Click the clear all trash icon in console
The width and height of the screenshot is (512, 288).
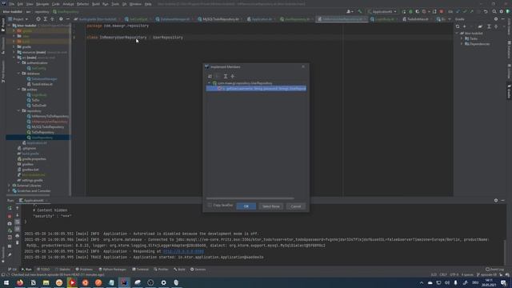[x=18, y=242]
